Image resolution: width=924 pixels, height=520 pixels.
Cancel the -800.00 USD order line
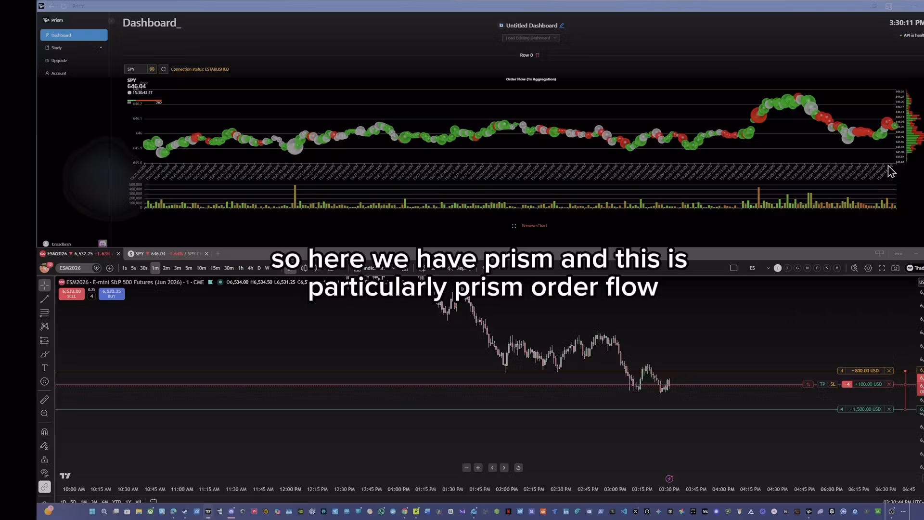889,371
